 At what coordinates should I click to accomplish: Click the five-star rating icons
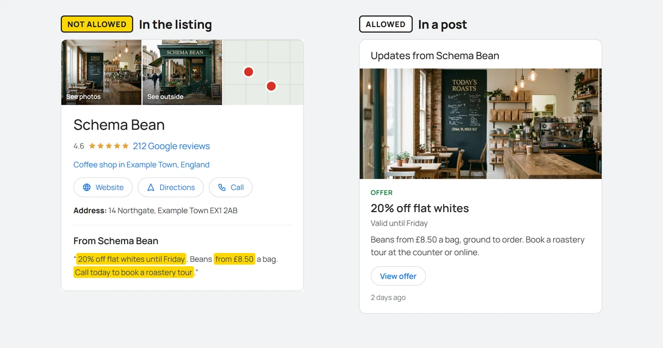(109, 146)
